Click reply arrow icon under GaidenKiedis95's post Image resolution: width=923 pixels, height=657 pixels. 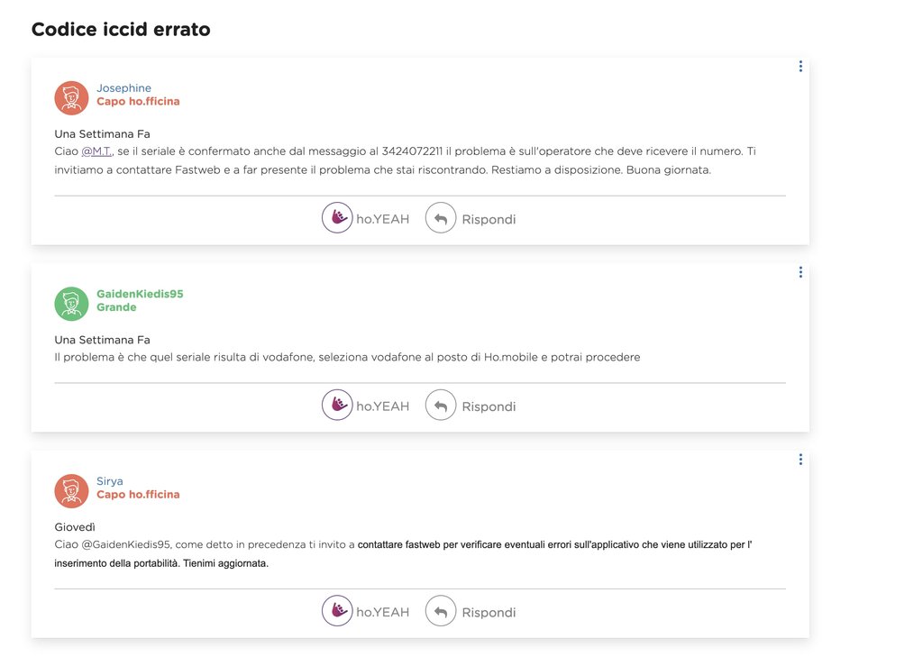click(441, 406)
